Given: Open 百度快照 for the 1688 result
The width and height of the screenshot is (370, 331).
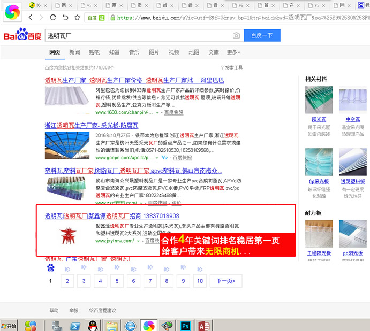Looking at the screenshot, I should [x=173, y=112].
